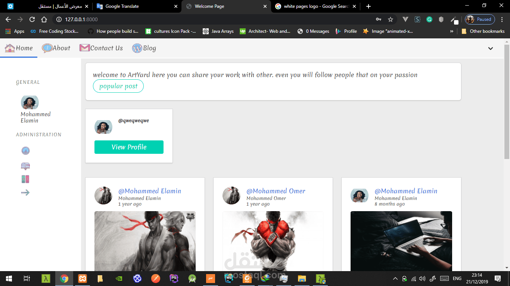Expand the navbar dropdown chevron
Viewport: 510px width, 286px height.
tap(491, 48)
